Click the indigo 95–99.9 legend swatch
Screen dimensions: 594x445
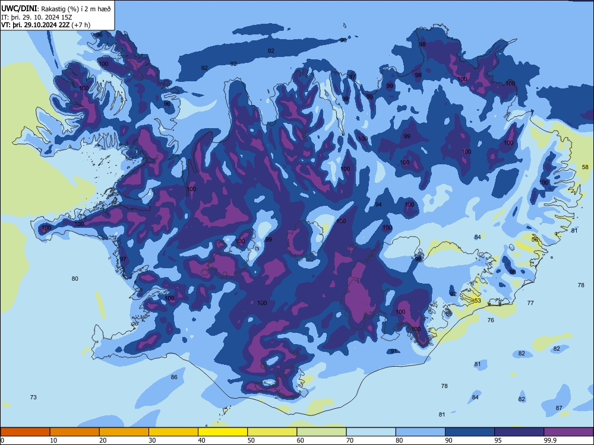click(519, 432)
